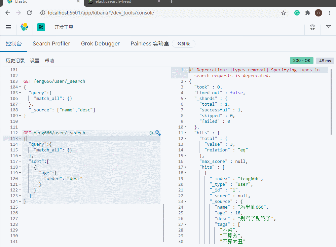Viewport: 336px width, 247px height.
Task: Click the "successful" : 1 line
Action: [x=221, y=110]
